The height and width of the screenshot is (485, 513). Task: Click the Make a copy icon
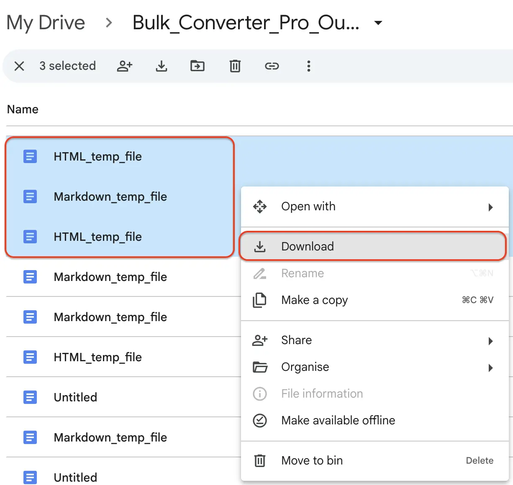(x=259, y=300)
